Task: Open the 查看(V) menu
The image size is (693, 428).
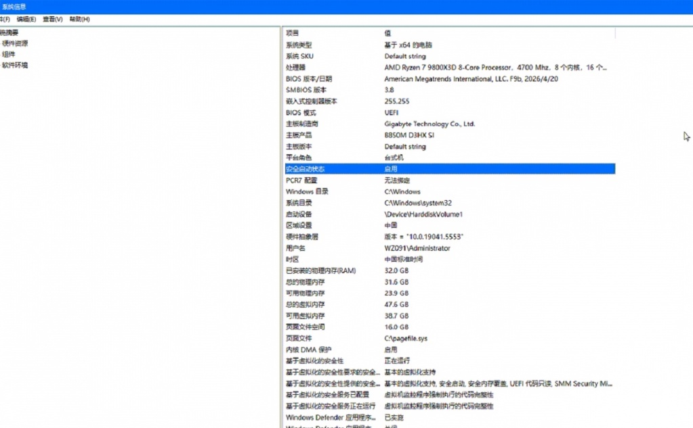Action: pos(53,20)
